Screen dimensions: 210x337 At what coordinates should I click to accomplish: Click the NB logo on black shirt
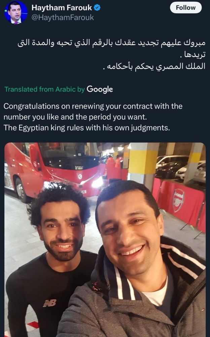(49, 303)
